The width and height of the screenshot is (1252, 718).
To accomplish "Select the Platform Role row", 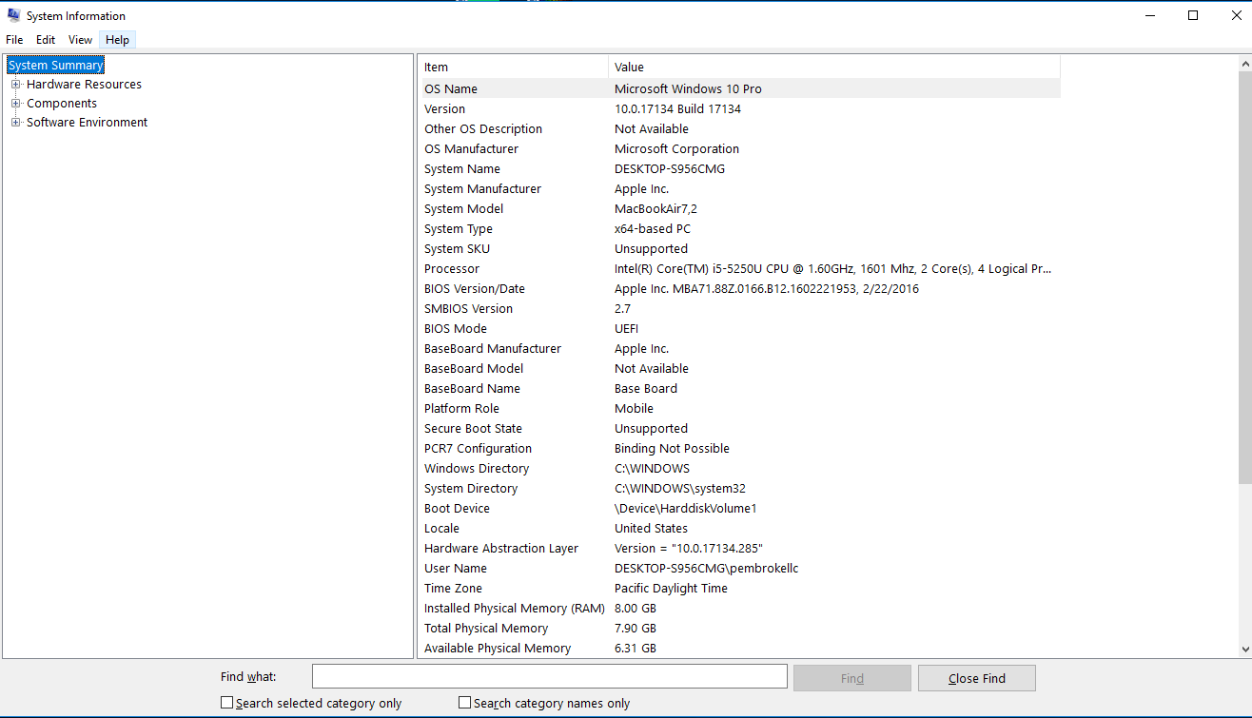I will (x=739, y=408).
